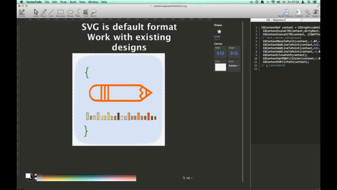The height and width of the screenshot is (190, 337).
Task: Click the color bars row on canvas
Action: (121, 116)
